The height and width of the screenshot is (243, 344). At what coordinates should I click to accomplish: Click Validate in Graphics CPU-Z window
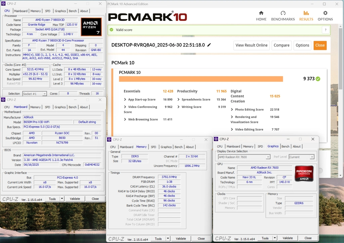click(288, 238)
